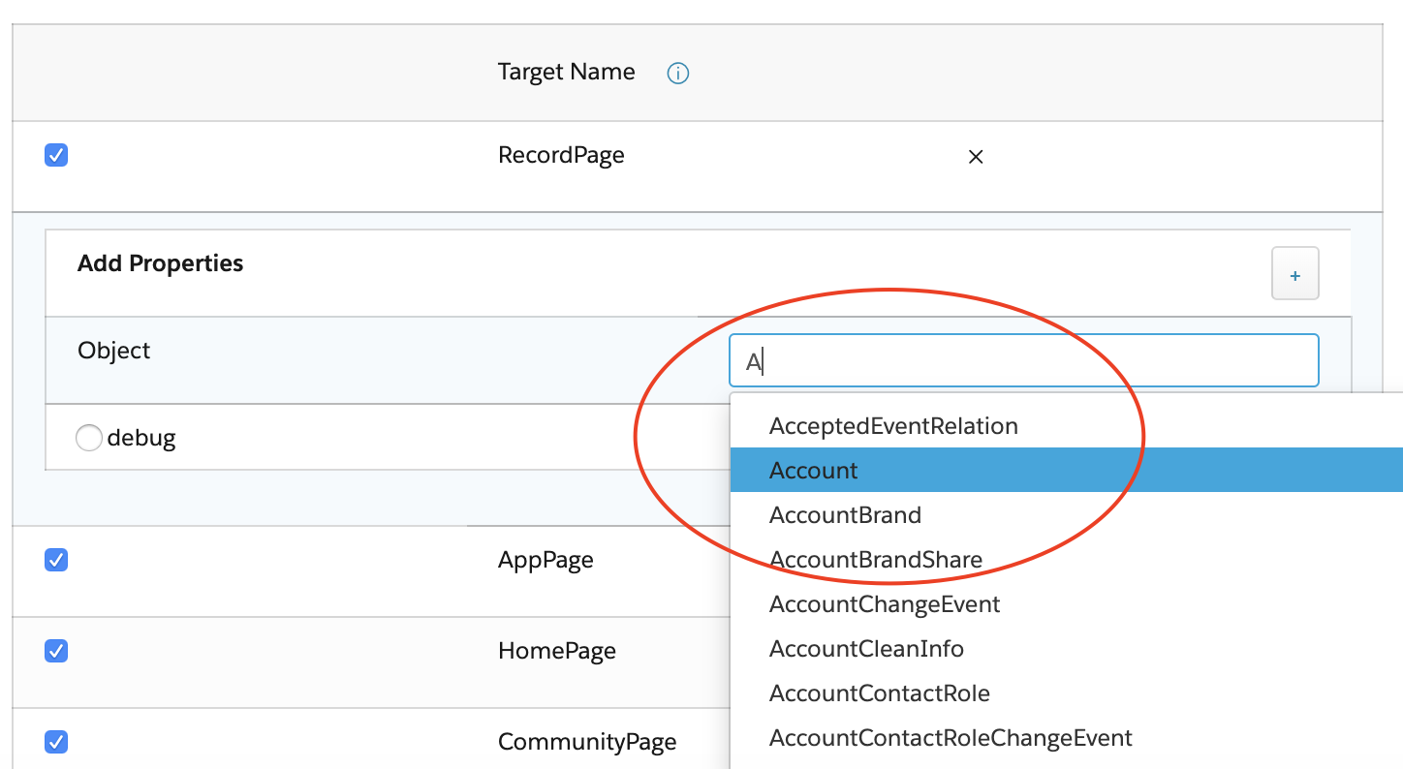Image resolution: width=1403 pixels, height=769 pixels.
Task: Select Account in the object list
Action: (1066, 471)
